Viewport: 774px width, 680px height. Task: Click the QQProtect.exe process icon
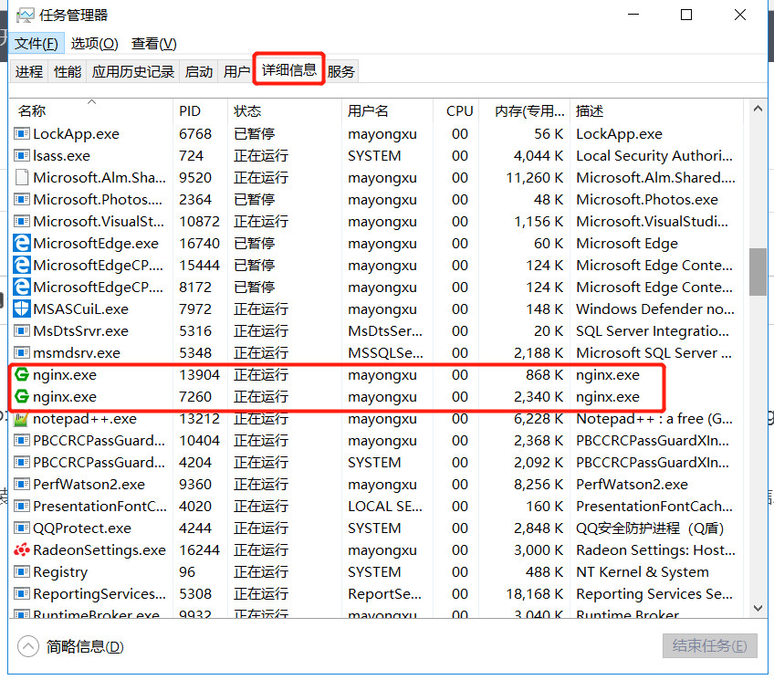(x=21, y=528)
